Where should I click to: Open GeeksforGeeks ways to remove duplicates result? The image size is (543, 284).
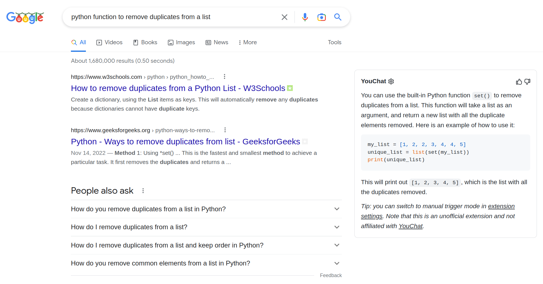point(185,142)
